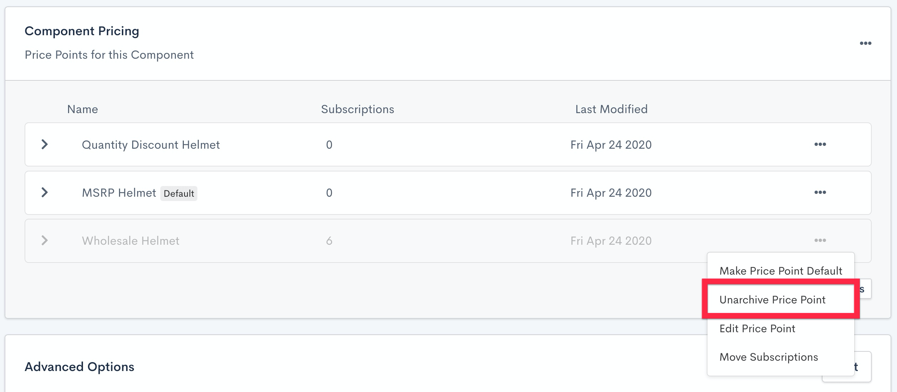This screenshot has height=392, width=897.
Task: Click the Name column header
Action: point(83,109)
